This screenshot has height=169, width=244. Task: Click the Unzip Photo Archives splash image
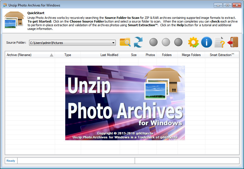(x=125, y=103)
